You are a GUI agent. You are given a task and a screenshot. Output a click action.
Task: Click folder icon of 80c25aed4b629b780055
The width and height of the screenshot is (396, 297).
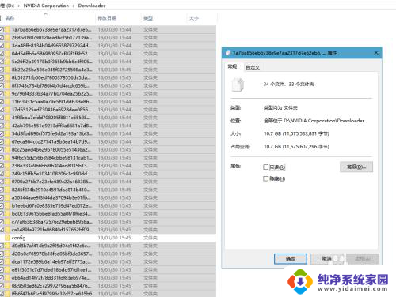[x=7, y=149]
